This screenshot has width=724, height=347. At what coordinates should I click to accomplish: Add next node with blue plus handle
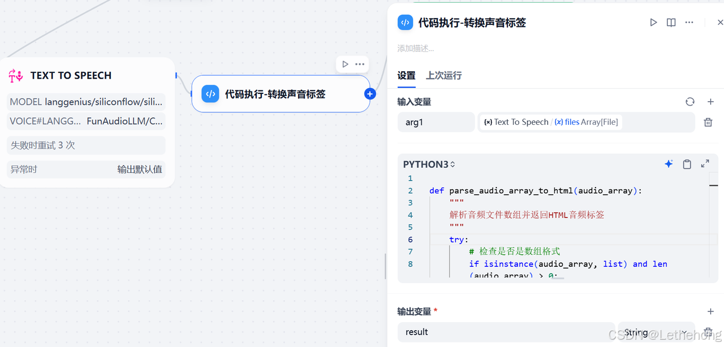coord(370,94)
